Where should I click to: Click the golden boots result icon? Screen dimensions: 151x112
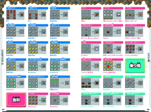click(x=22, y=66)
